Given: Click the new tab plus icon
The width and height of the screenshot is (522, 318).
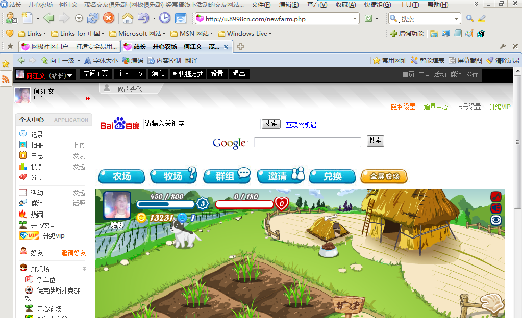Looking at the screenshot, I should (240, 47).
